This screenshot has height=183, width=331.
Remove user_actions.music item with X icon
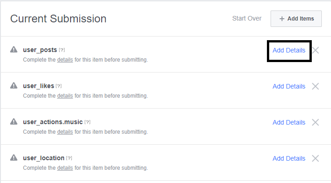pos(315,122)
